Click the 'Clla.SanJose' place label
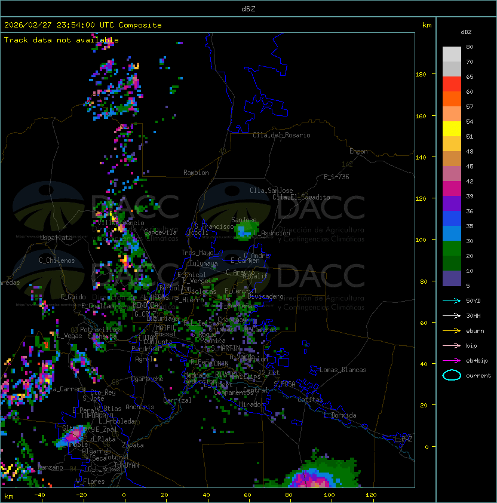The image size is (497, 503). tap(271, 191)
